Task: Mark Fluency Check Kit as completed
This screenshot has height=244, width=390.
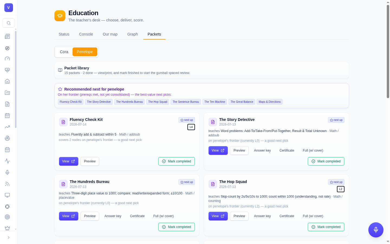Action: click(x=177, y=161)
